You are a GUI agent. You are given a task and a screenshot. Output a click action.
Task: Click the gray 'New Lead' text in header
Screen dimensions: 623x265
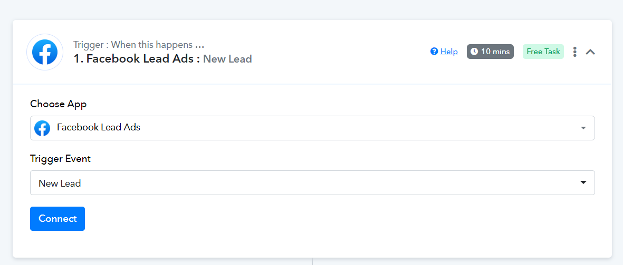coord(227,59)
